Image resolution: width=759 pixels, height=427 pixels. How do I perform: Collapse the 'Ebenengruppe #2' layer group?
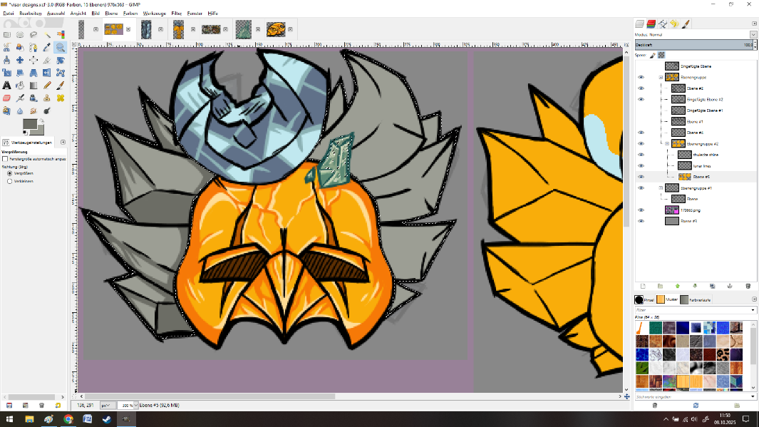click(x=667, y=143)
